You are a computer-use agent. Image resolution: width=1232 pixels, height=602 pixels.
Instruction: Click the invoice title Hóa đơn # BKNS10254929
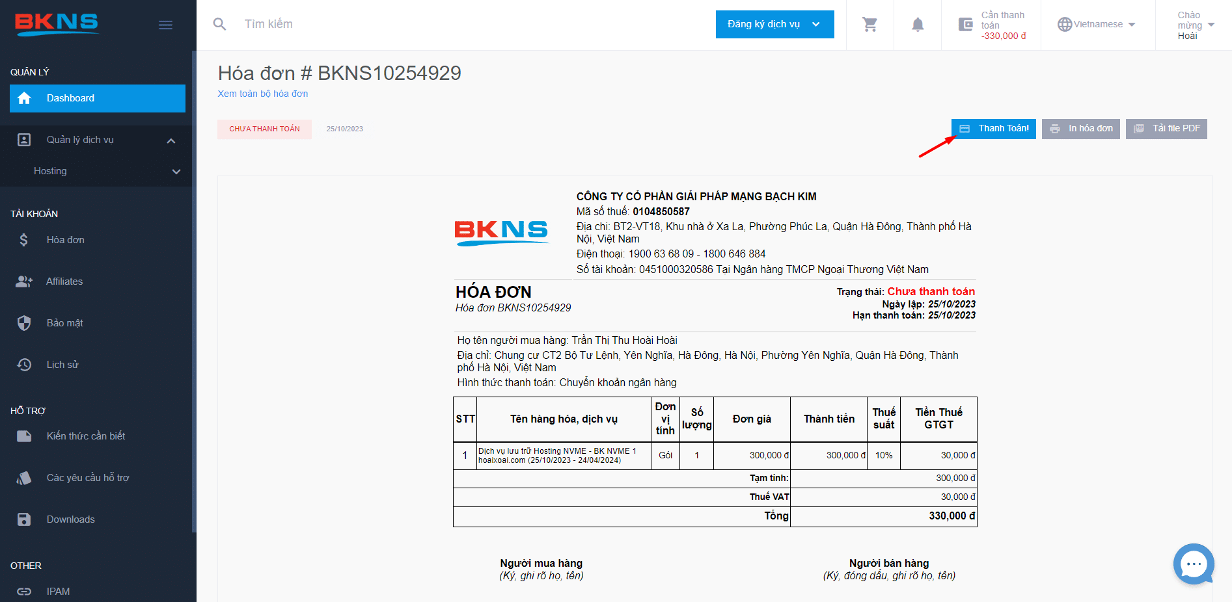(340, 73)
